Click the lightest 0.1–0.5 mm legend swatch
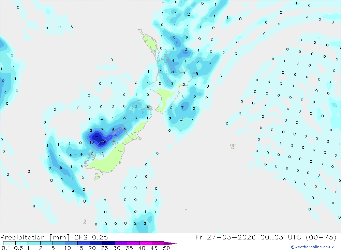The height and width of the screenshot is (250, 341). pyautogui.click(x=9, y=243)
